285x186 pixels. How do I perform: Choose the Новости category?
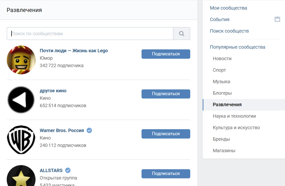click(222, 58)
